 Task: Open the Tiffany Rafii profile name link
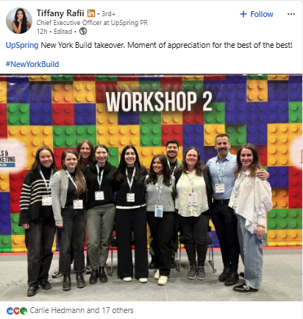pos(60,13)
